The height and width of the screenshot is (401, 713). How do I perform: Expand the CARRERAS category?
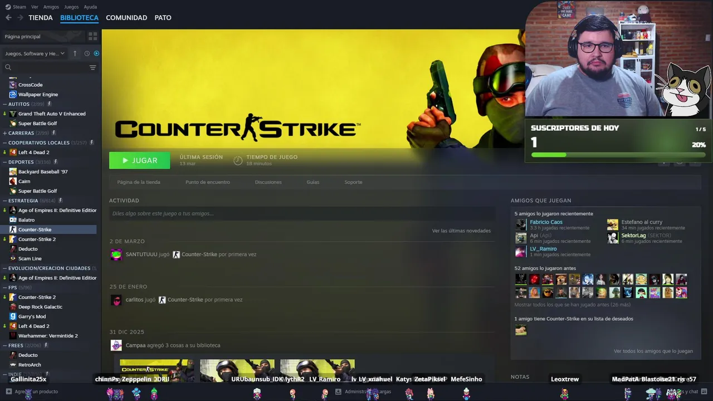[4, 133]
